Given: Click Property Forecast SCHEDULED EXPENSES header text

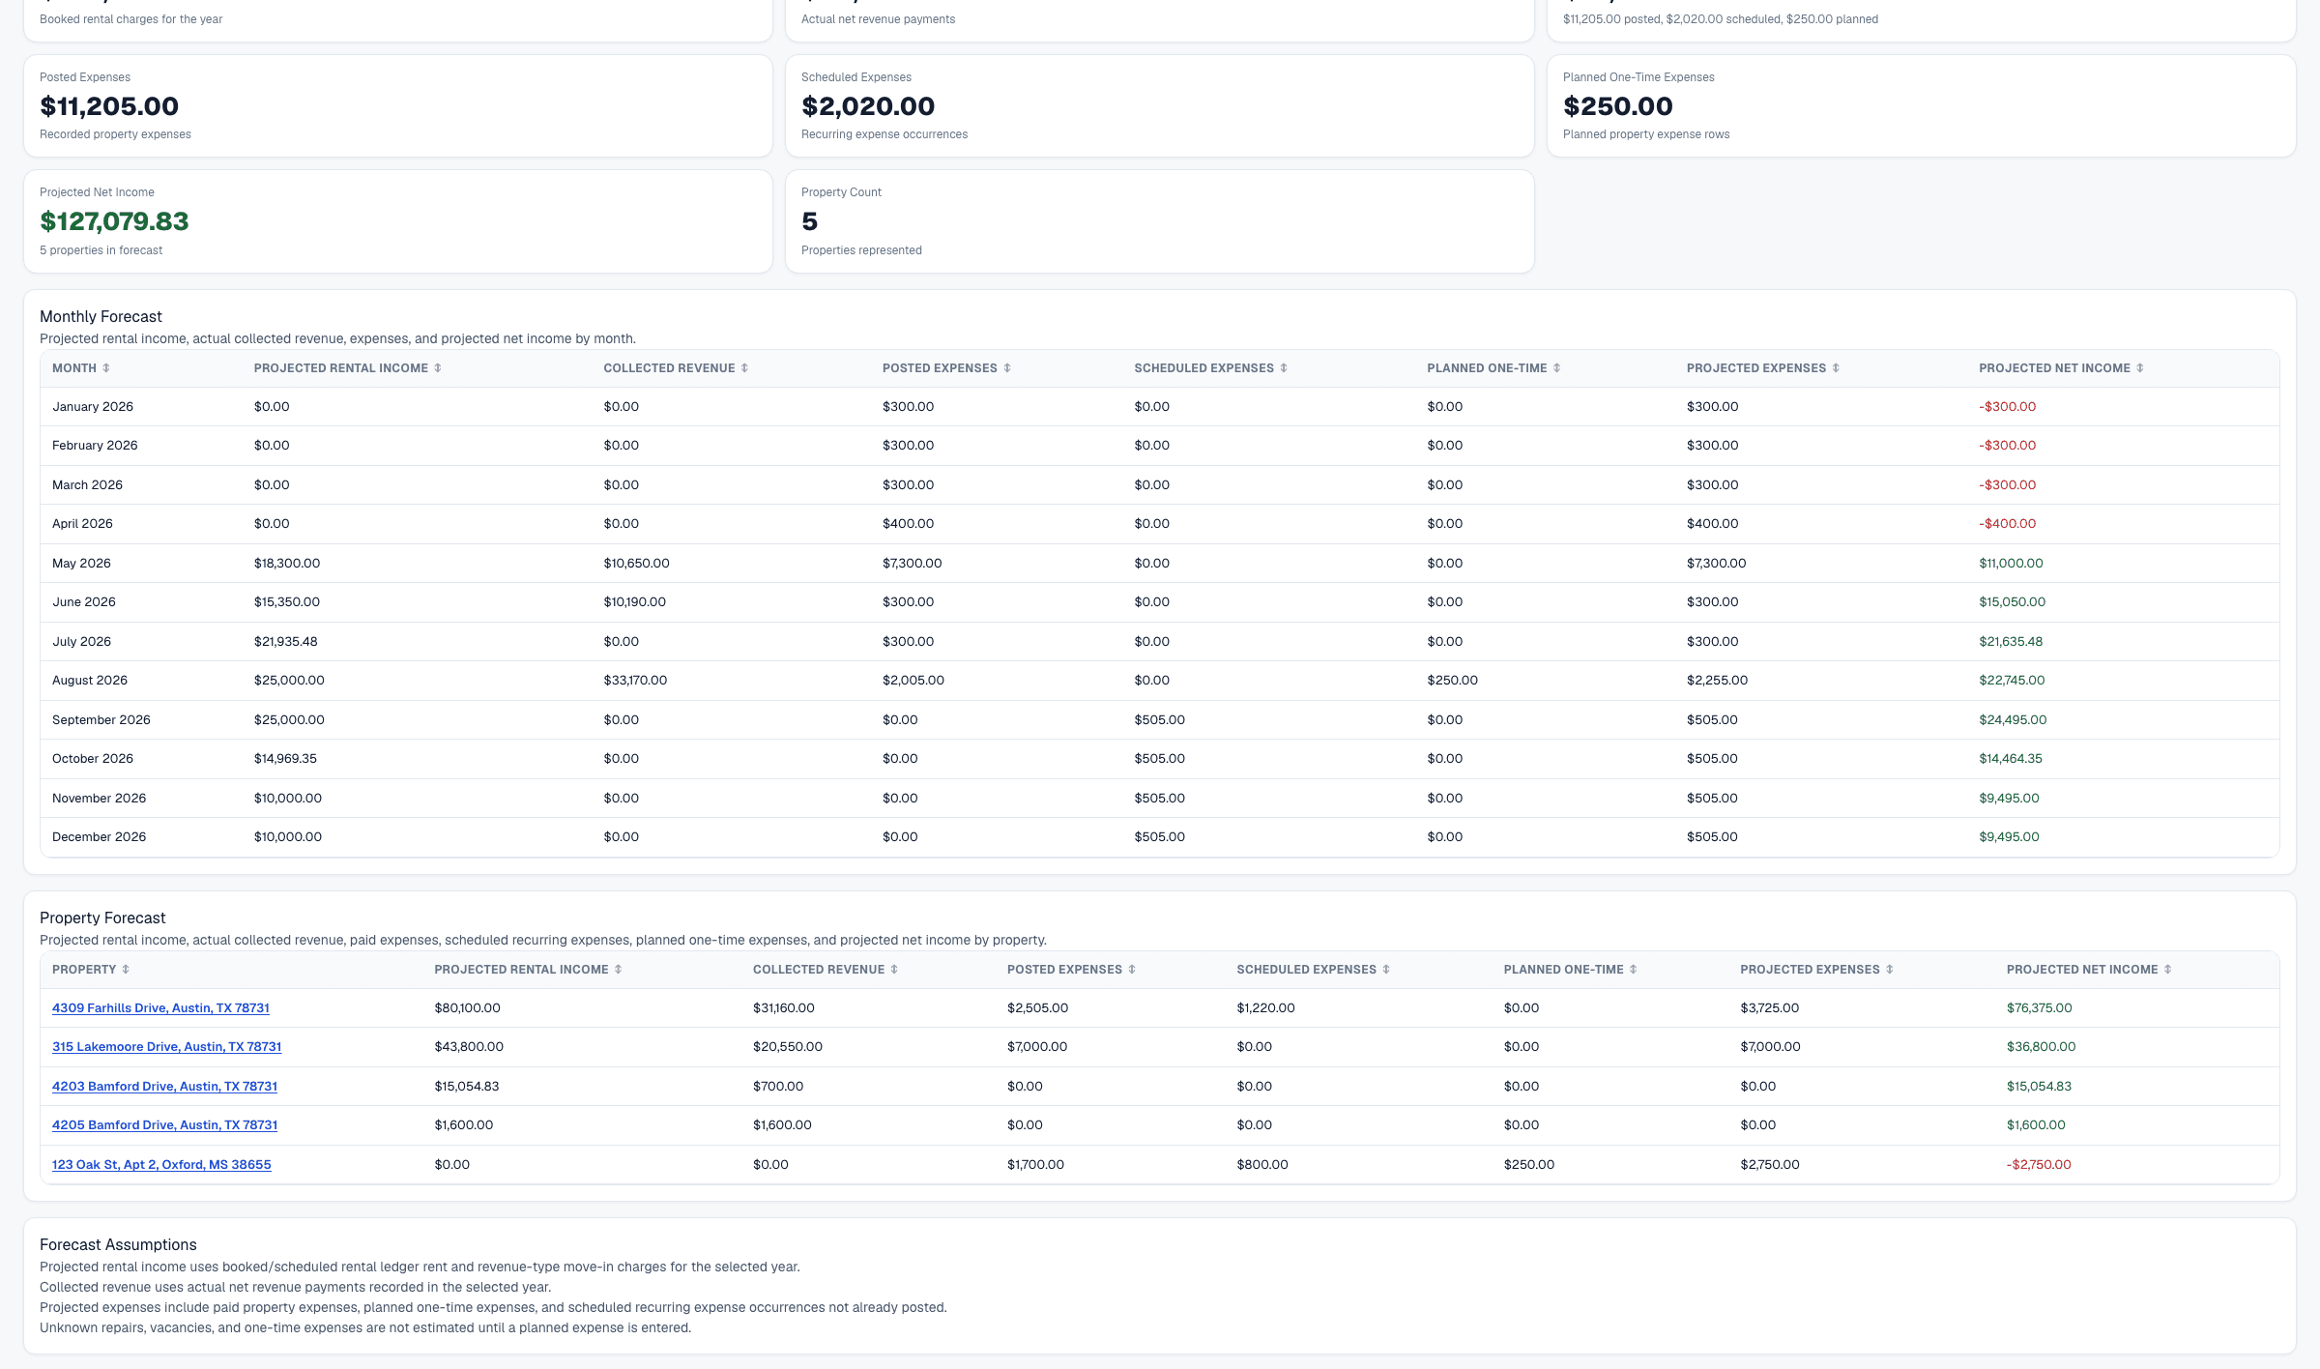Looking at the screenshot, I should click(1306, 970).
